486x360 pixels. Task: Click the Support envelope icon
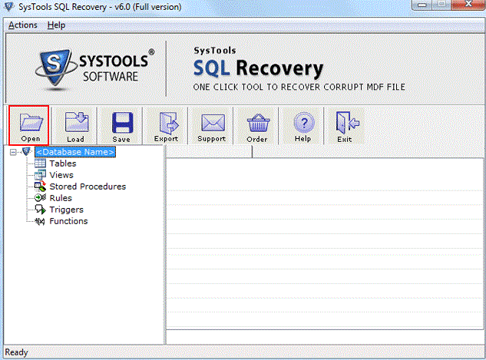tap(213, 123)
